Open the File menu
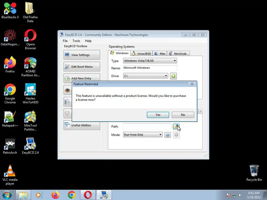The height and width of the screenshot is (200, 267). [65, 41]
